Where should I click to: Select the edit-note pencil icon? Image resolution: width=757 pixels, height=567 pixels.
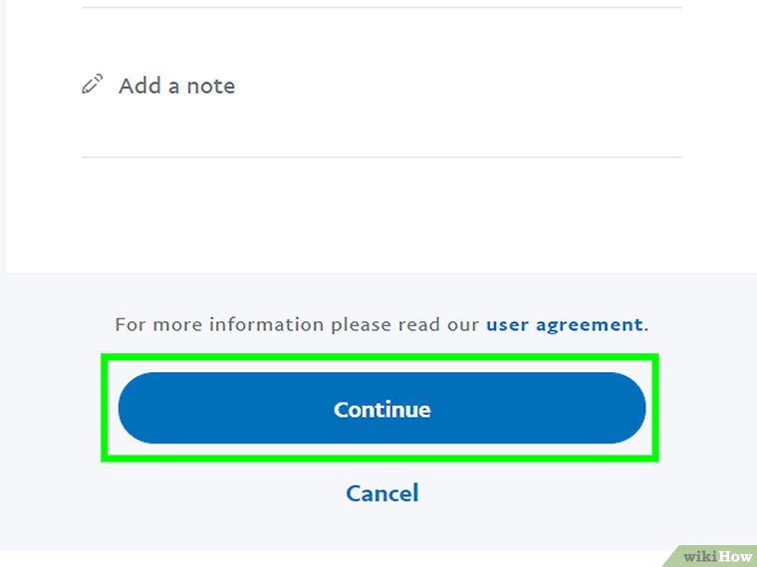pos(92,86)
